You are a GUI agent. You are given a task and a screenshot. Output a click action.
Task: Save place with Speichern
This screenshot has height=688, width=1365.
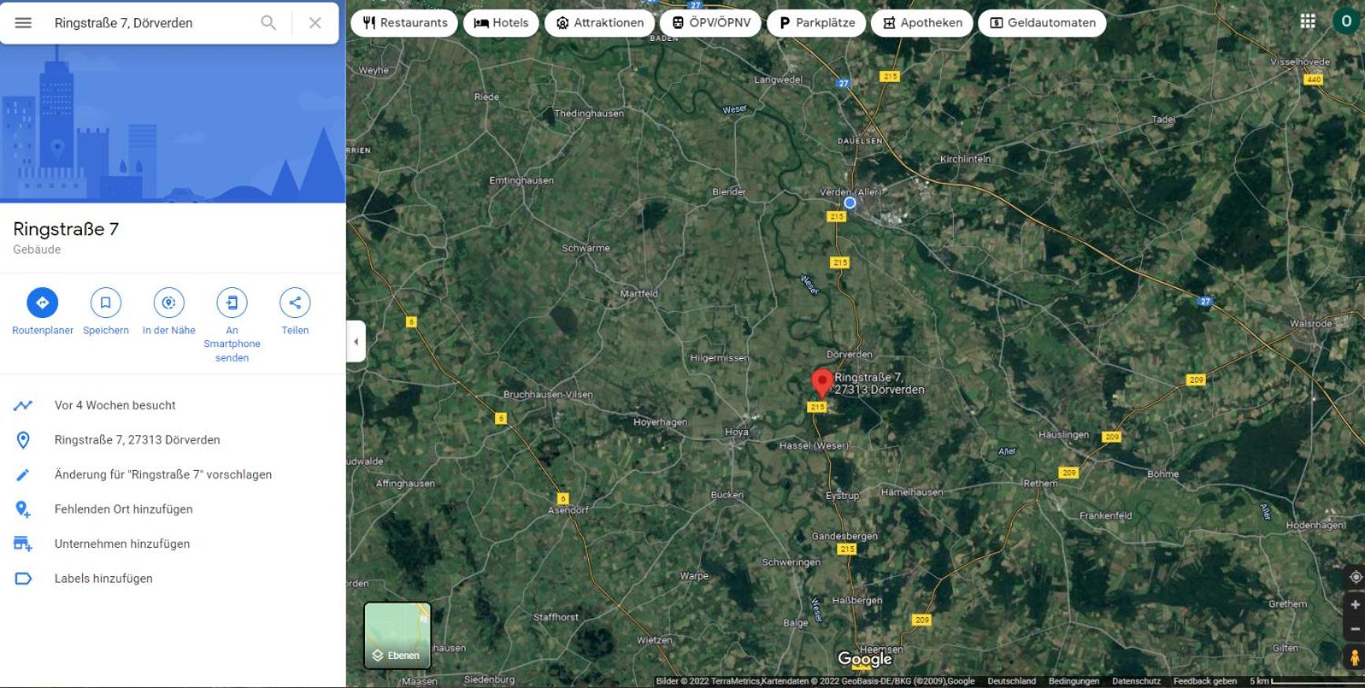click(106, 312)
